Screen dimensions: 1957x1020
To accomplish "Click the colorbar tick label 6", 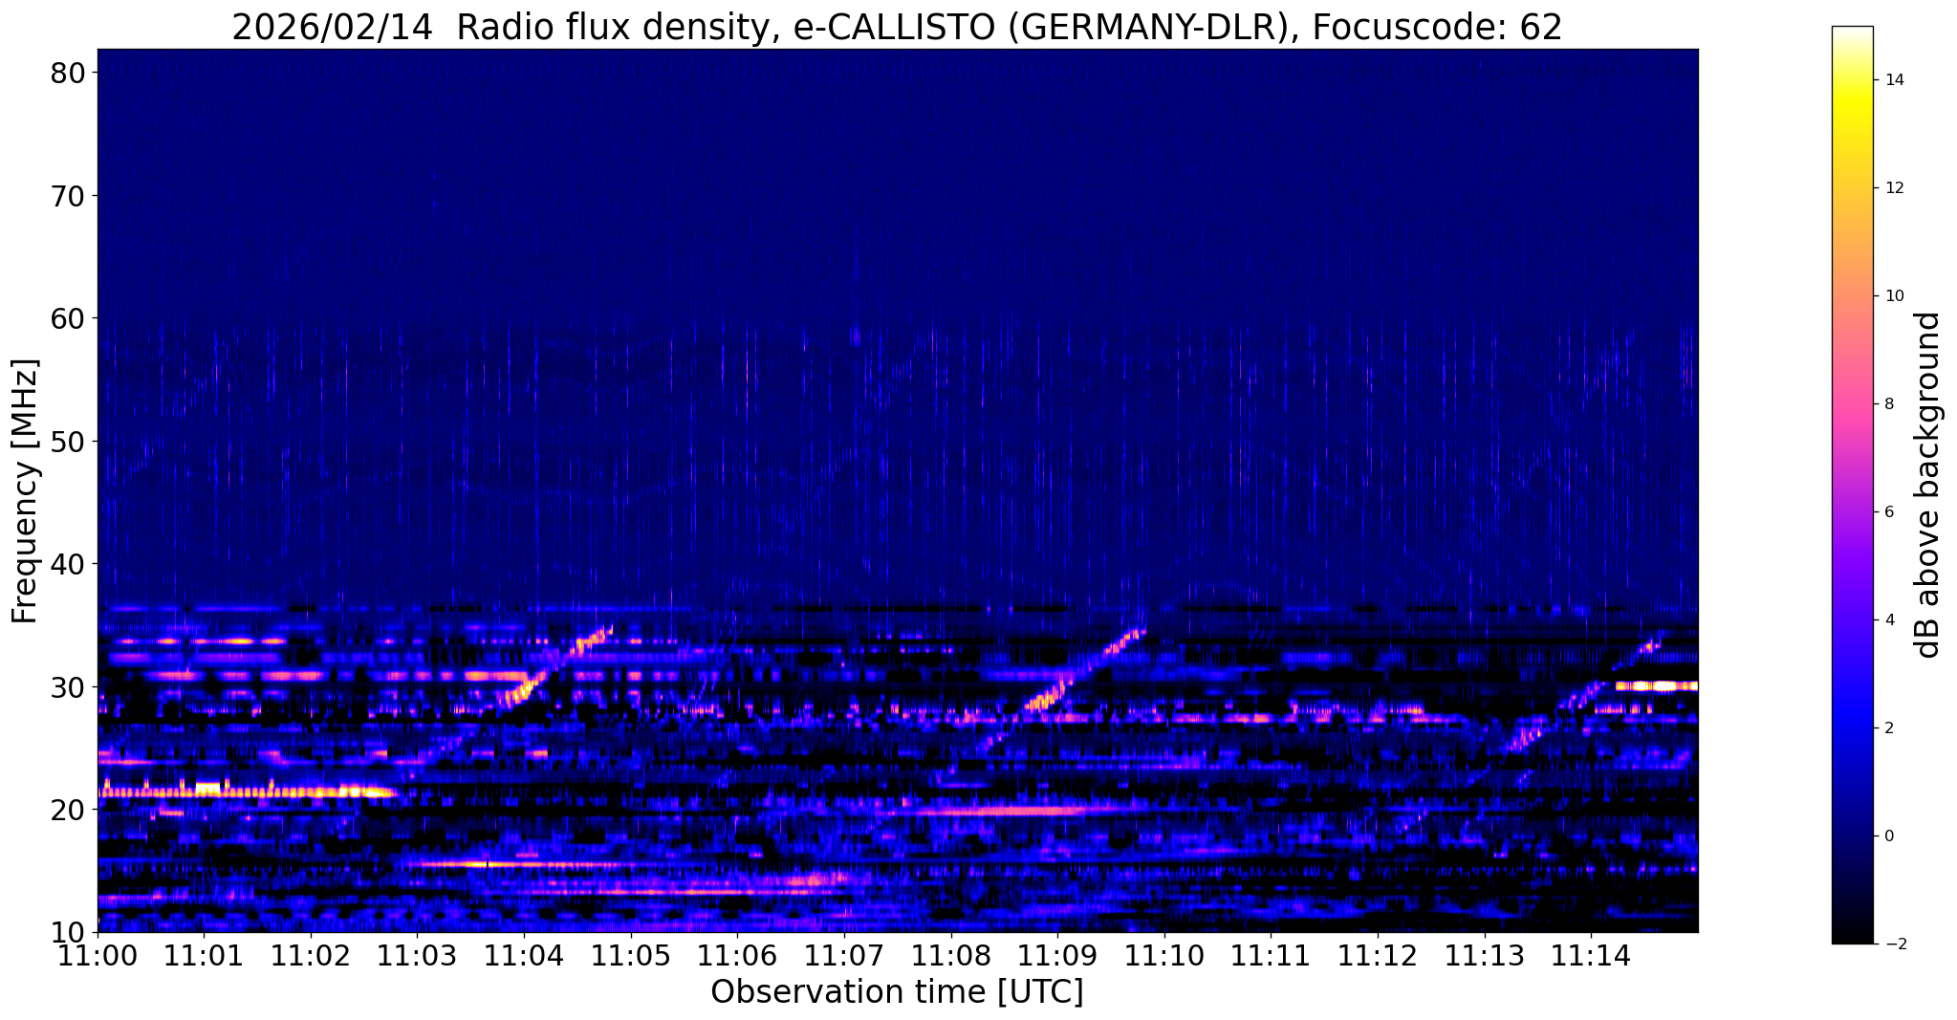I will click(1888, 512).
